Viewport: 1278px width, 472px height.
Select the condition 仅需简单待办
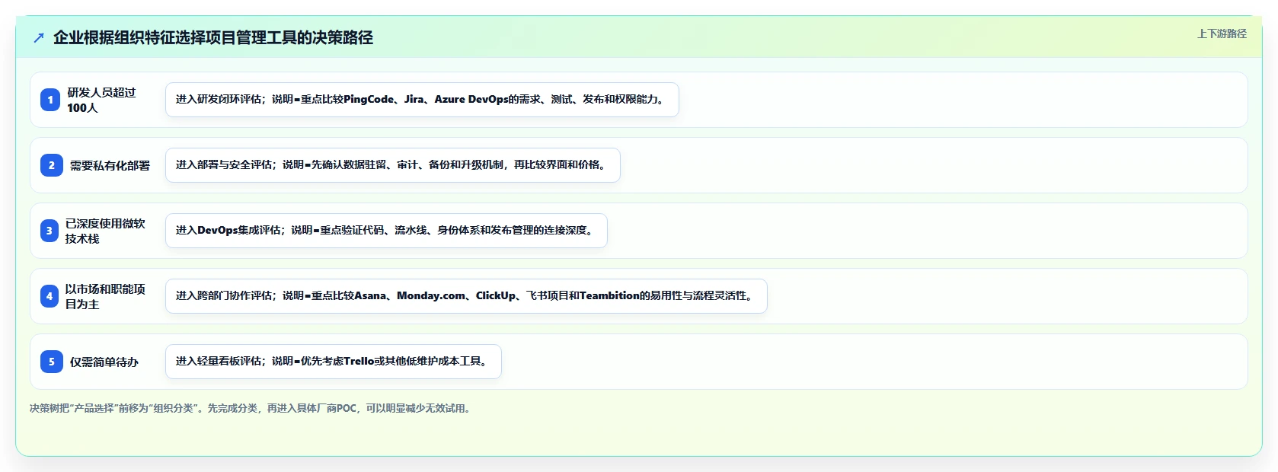pyautogui.click(x=104, y=362)
